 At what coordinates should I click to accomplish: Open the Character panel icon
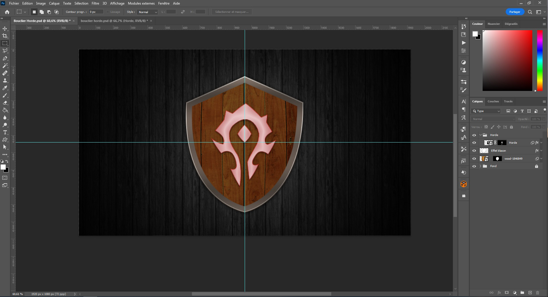point(463,101)
